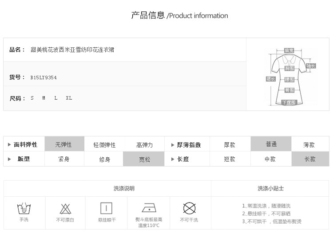Select 长款 long length option

[310, 159]
